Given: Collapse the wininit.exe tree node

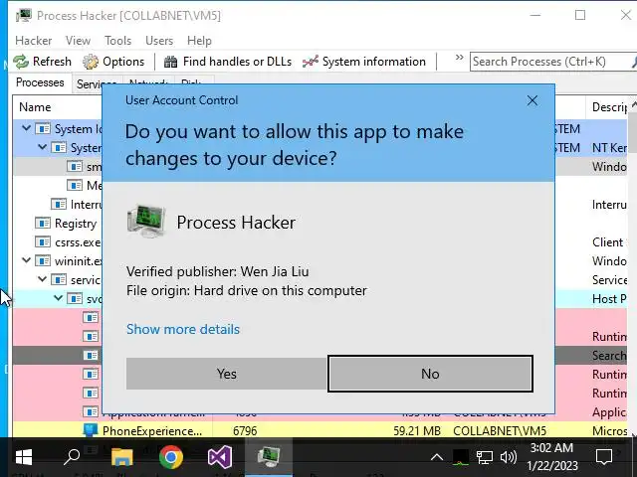Looking at the screenshot, I should click(27, 260).
